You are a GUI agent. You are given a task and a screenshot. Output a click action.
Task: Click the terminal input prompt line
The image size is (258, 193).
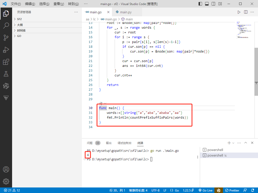[x=151, y=159]
